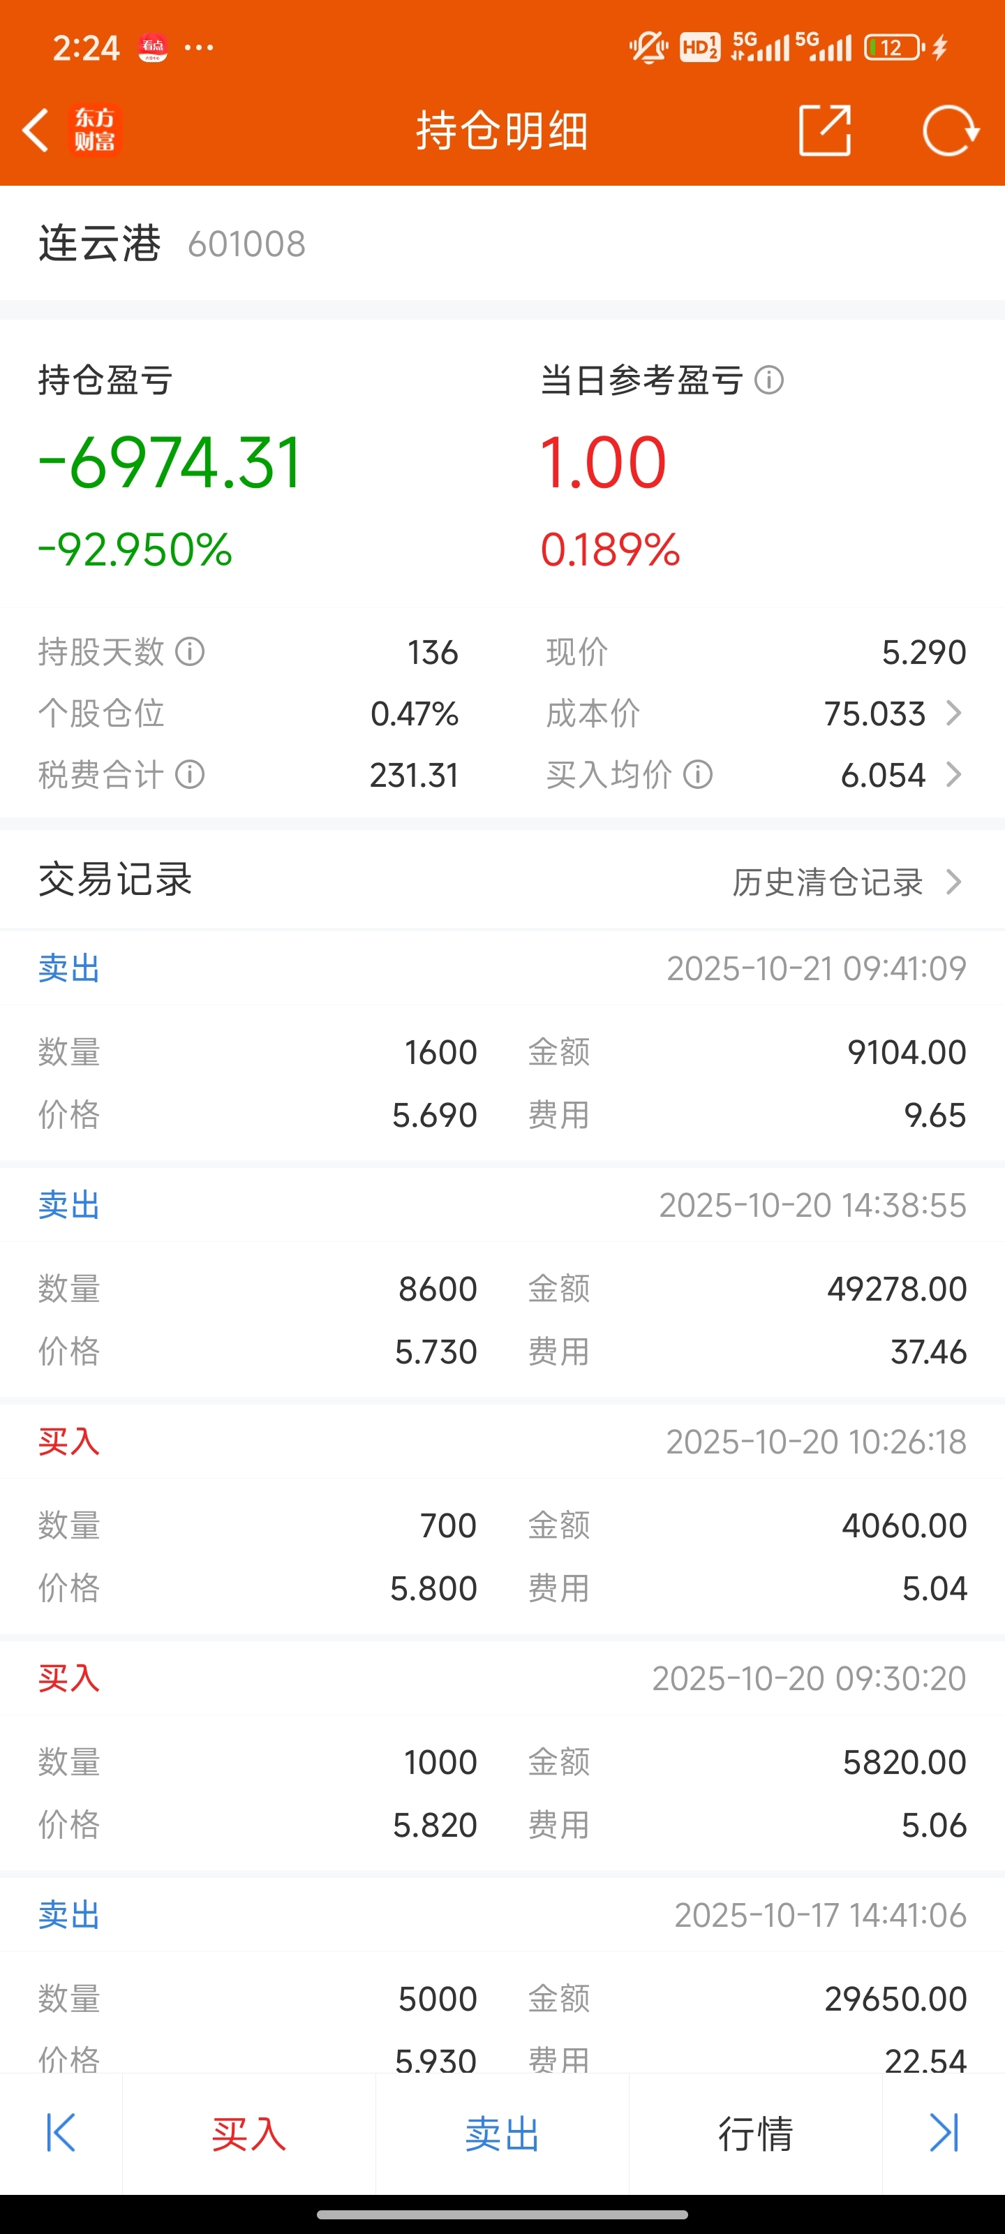Tap the 买入 button in bottom bar
This screenshot has width=1005, height=2234.
(249, 2133)
